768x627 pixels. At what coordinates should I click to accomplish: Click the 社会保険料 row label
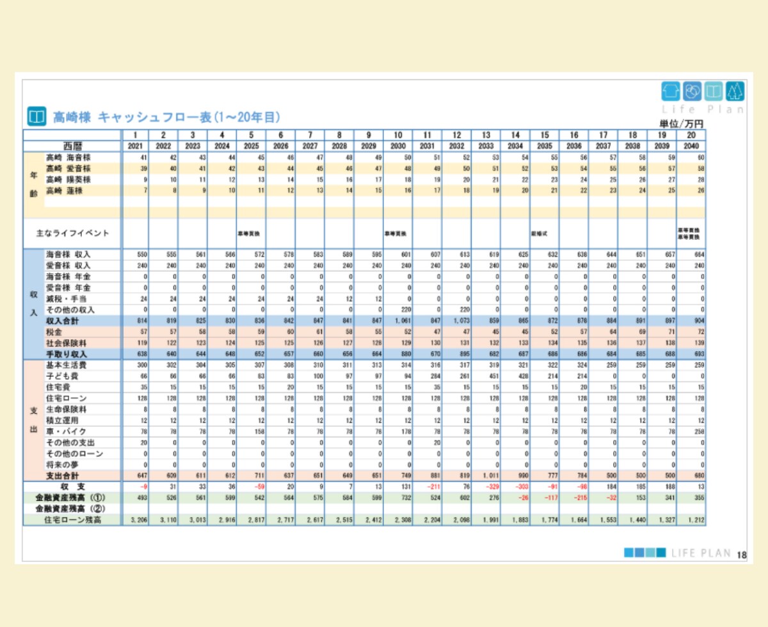(x=66, y=342)
